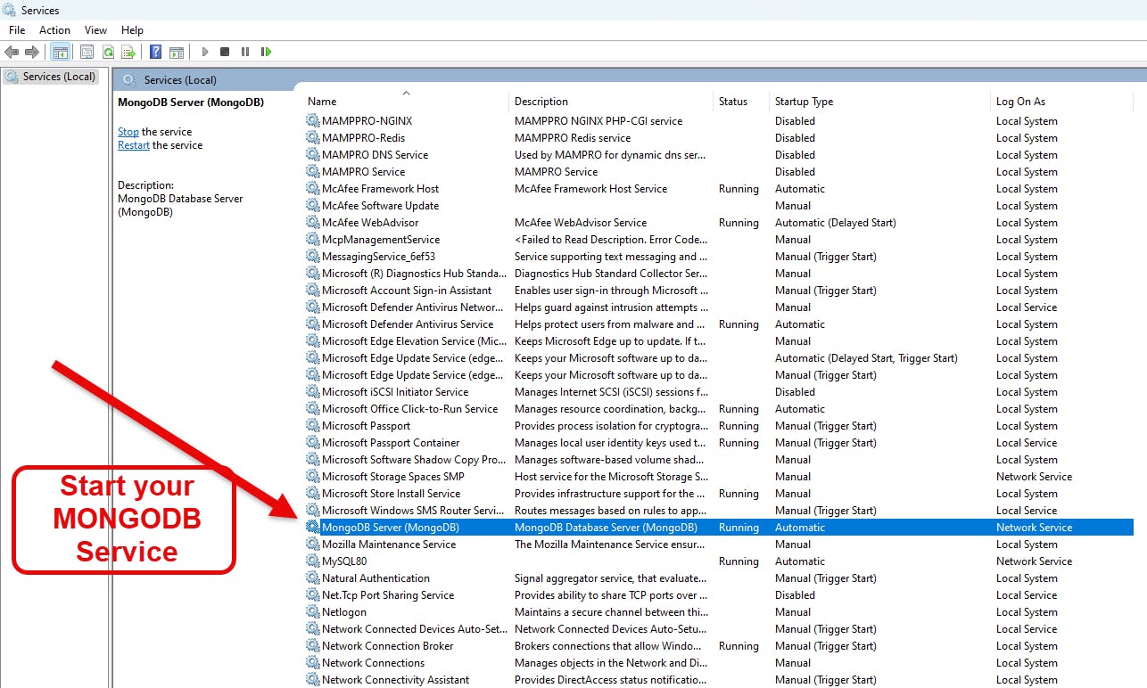Screen dimensions: 1147x688
Task: Click the gear icon beside Microsoft Storage Spaces SMP
Action: pyautogui.click(x=313, y=477)
